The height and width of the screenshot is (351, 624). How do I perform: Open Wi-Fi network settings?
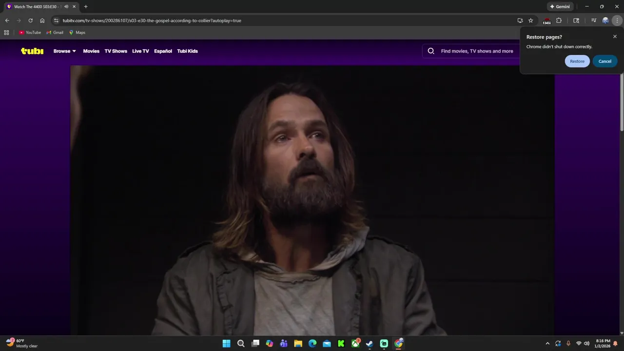(579, 344)
